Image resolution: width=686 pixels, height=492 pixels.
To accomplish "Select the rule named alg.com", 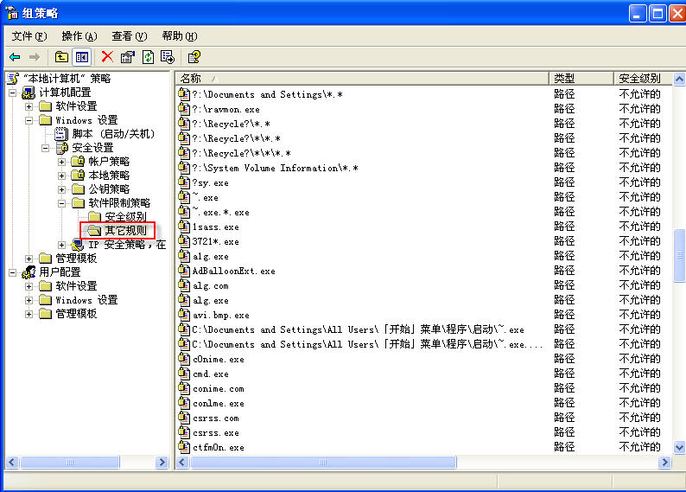I will [211, 286].
